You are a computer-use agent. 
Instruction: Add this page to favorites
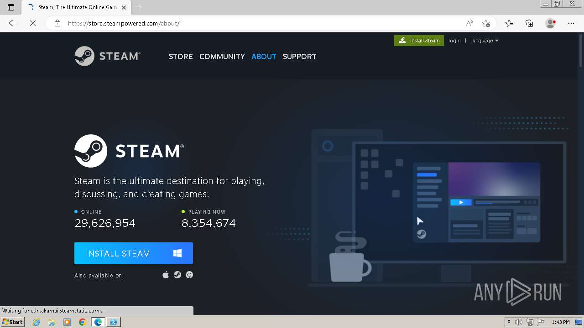(486, 23)
